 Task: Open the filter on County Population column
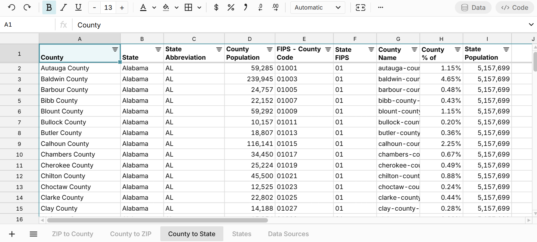point(270,50)
